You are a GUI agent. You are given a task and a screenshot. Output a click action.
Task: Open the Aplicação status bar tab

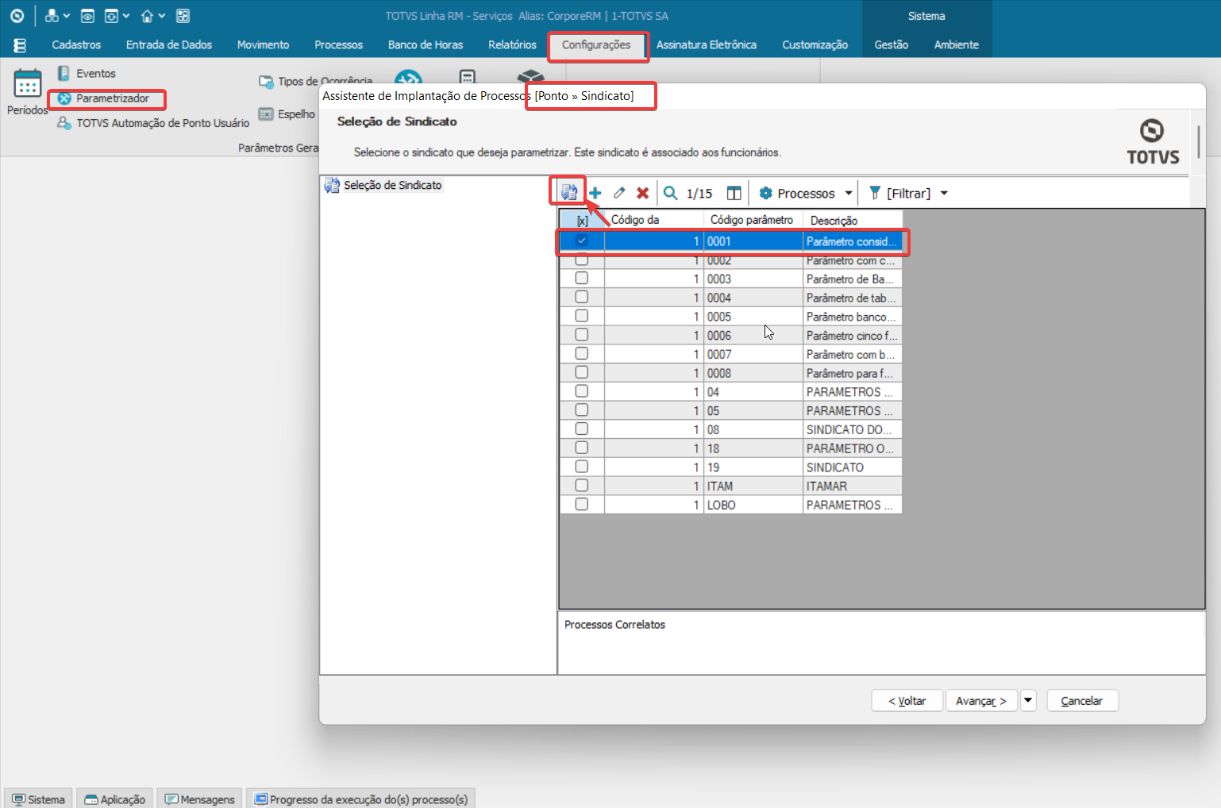(115, 798)
